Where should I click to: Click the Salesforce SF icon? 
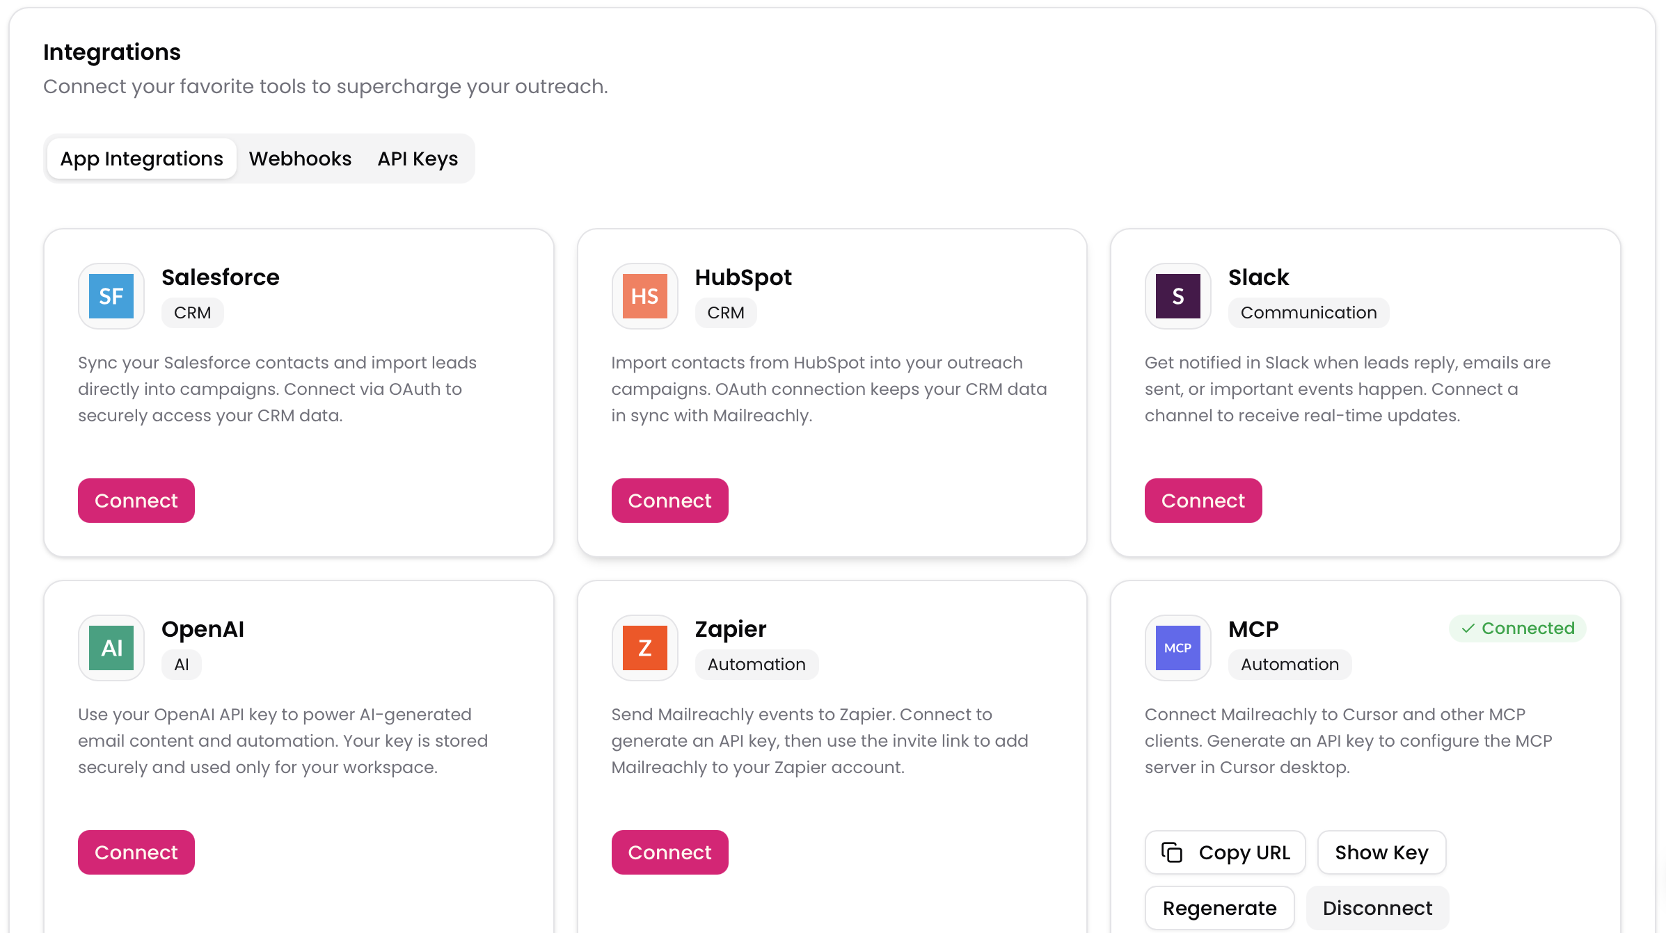pyautogui.click(x=111, y=295)
